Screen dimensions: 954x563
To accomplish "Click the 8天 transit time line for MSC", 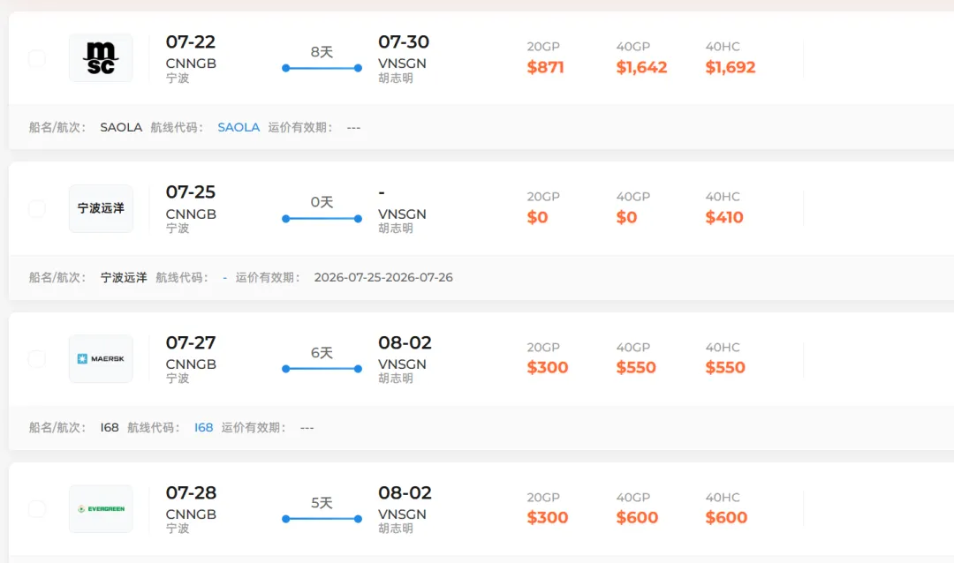I will coord(322,59).
